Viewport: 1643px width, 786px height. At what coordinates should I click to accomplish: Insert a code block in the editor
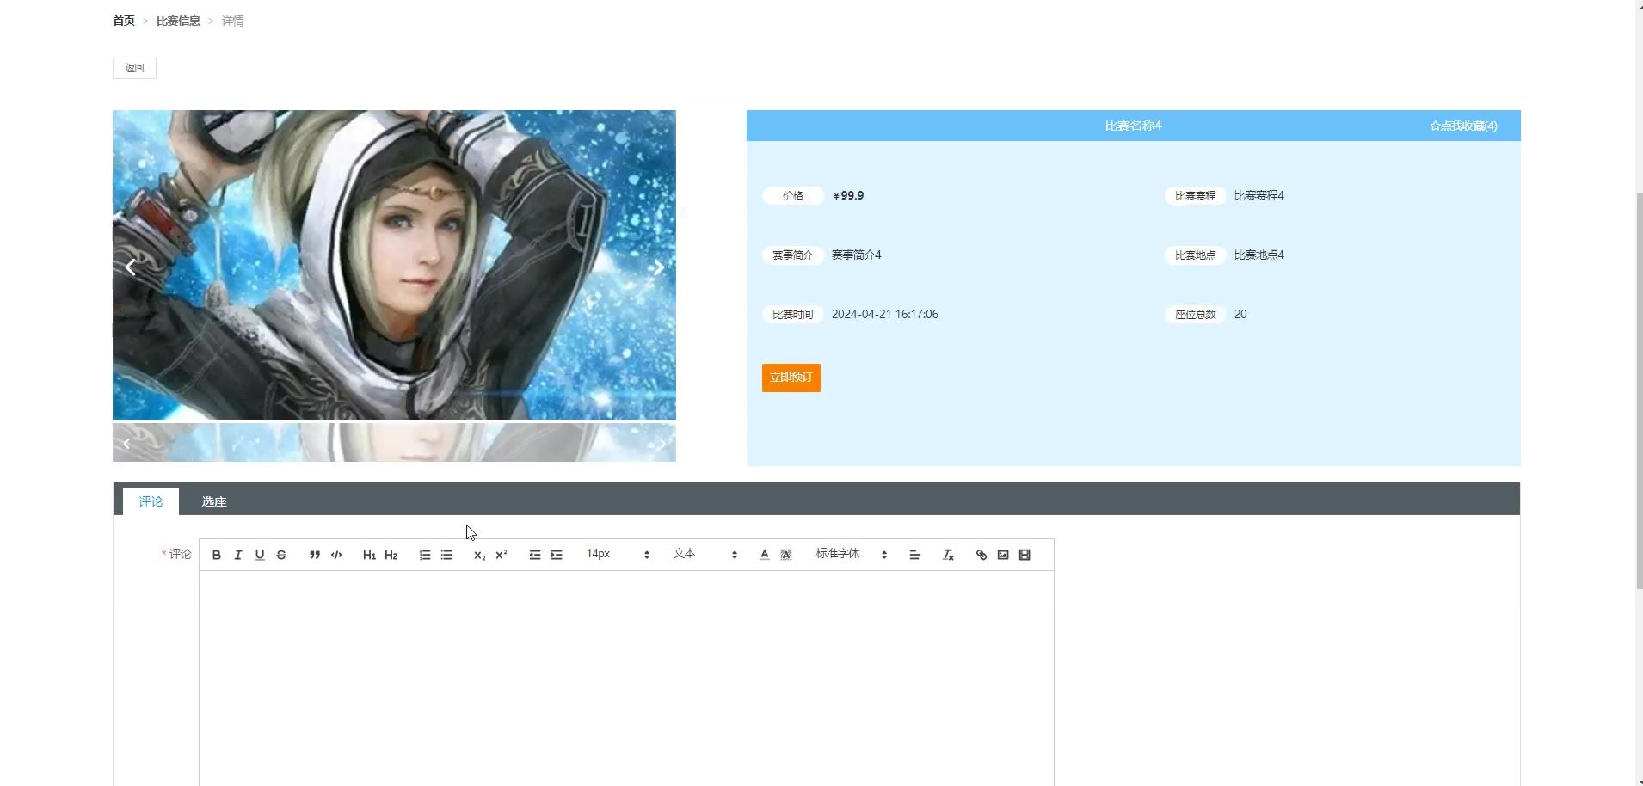[x=336, y=555]
